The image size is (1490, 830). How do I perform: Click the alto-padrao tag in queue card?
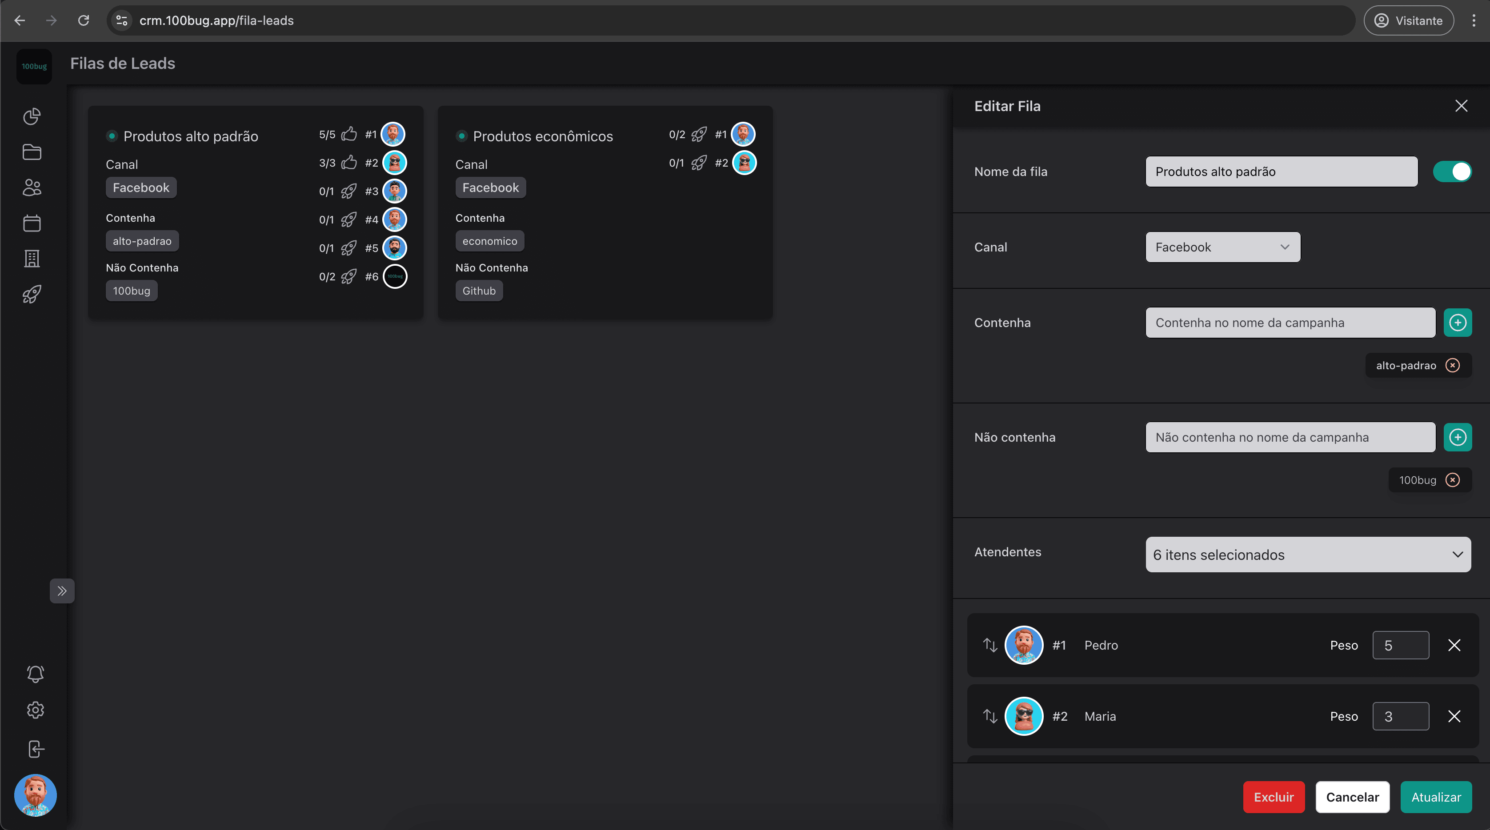tap(142, 241)
